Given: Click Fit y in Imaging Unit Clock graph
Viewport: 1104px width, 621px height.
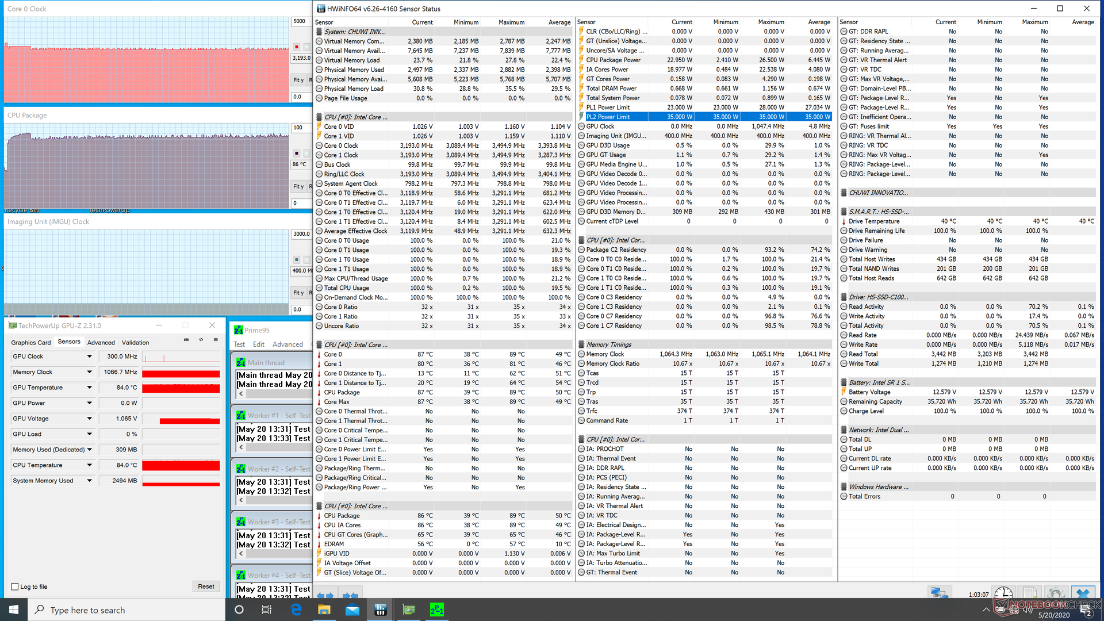Looking at the screenshot, I should 298,293.
